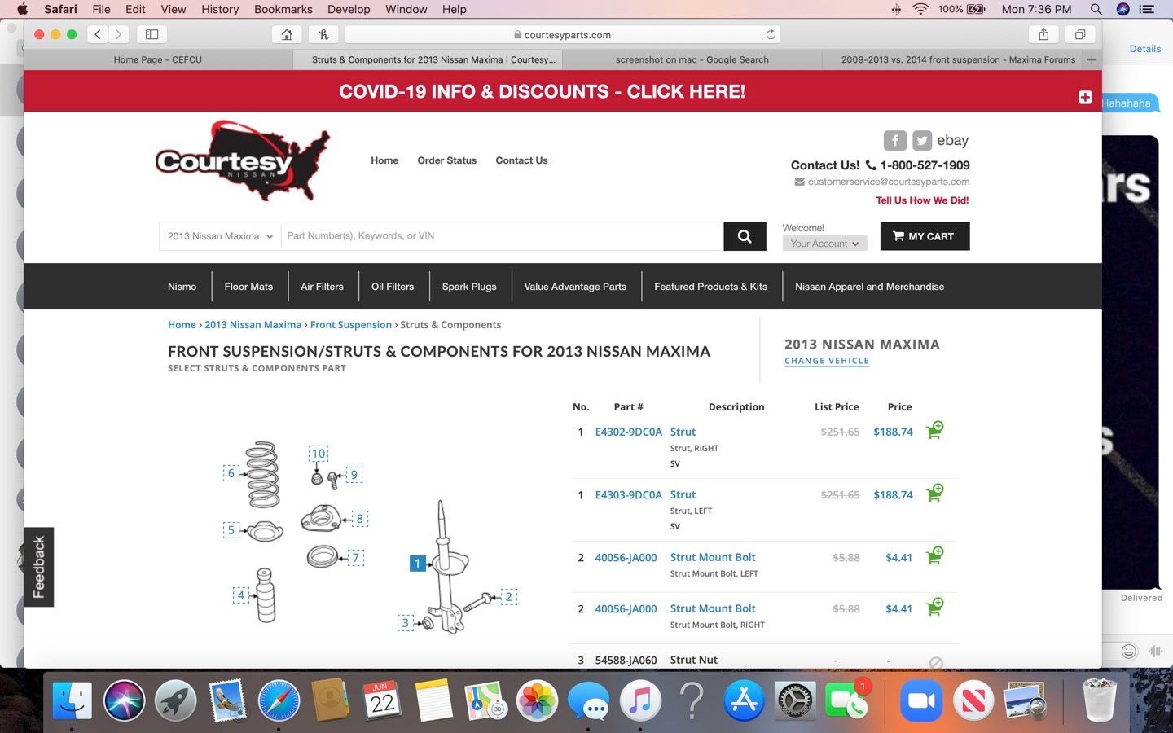The image size is (1173, 733).
Task: Click the part number search field
Action: [501, 236]
